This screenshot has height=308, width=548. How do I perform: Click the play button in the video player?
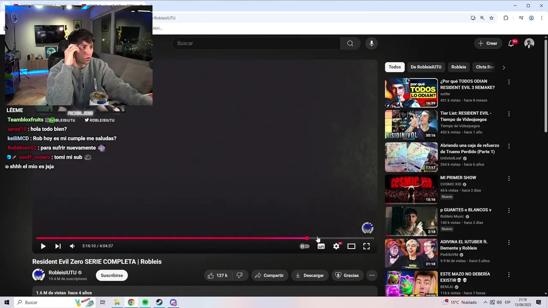pyautogui.click(x=43, y=246)
